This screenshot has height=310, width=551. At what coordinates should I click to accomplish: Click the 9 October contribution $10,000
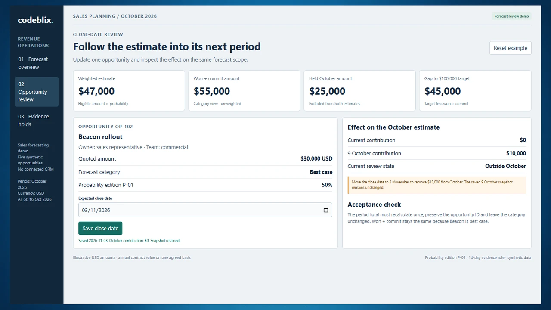coord(516,153)
